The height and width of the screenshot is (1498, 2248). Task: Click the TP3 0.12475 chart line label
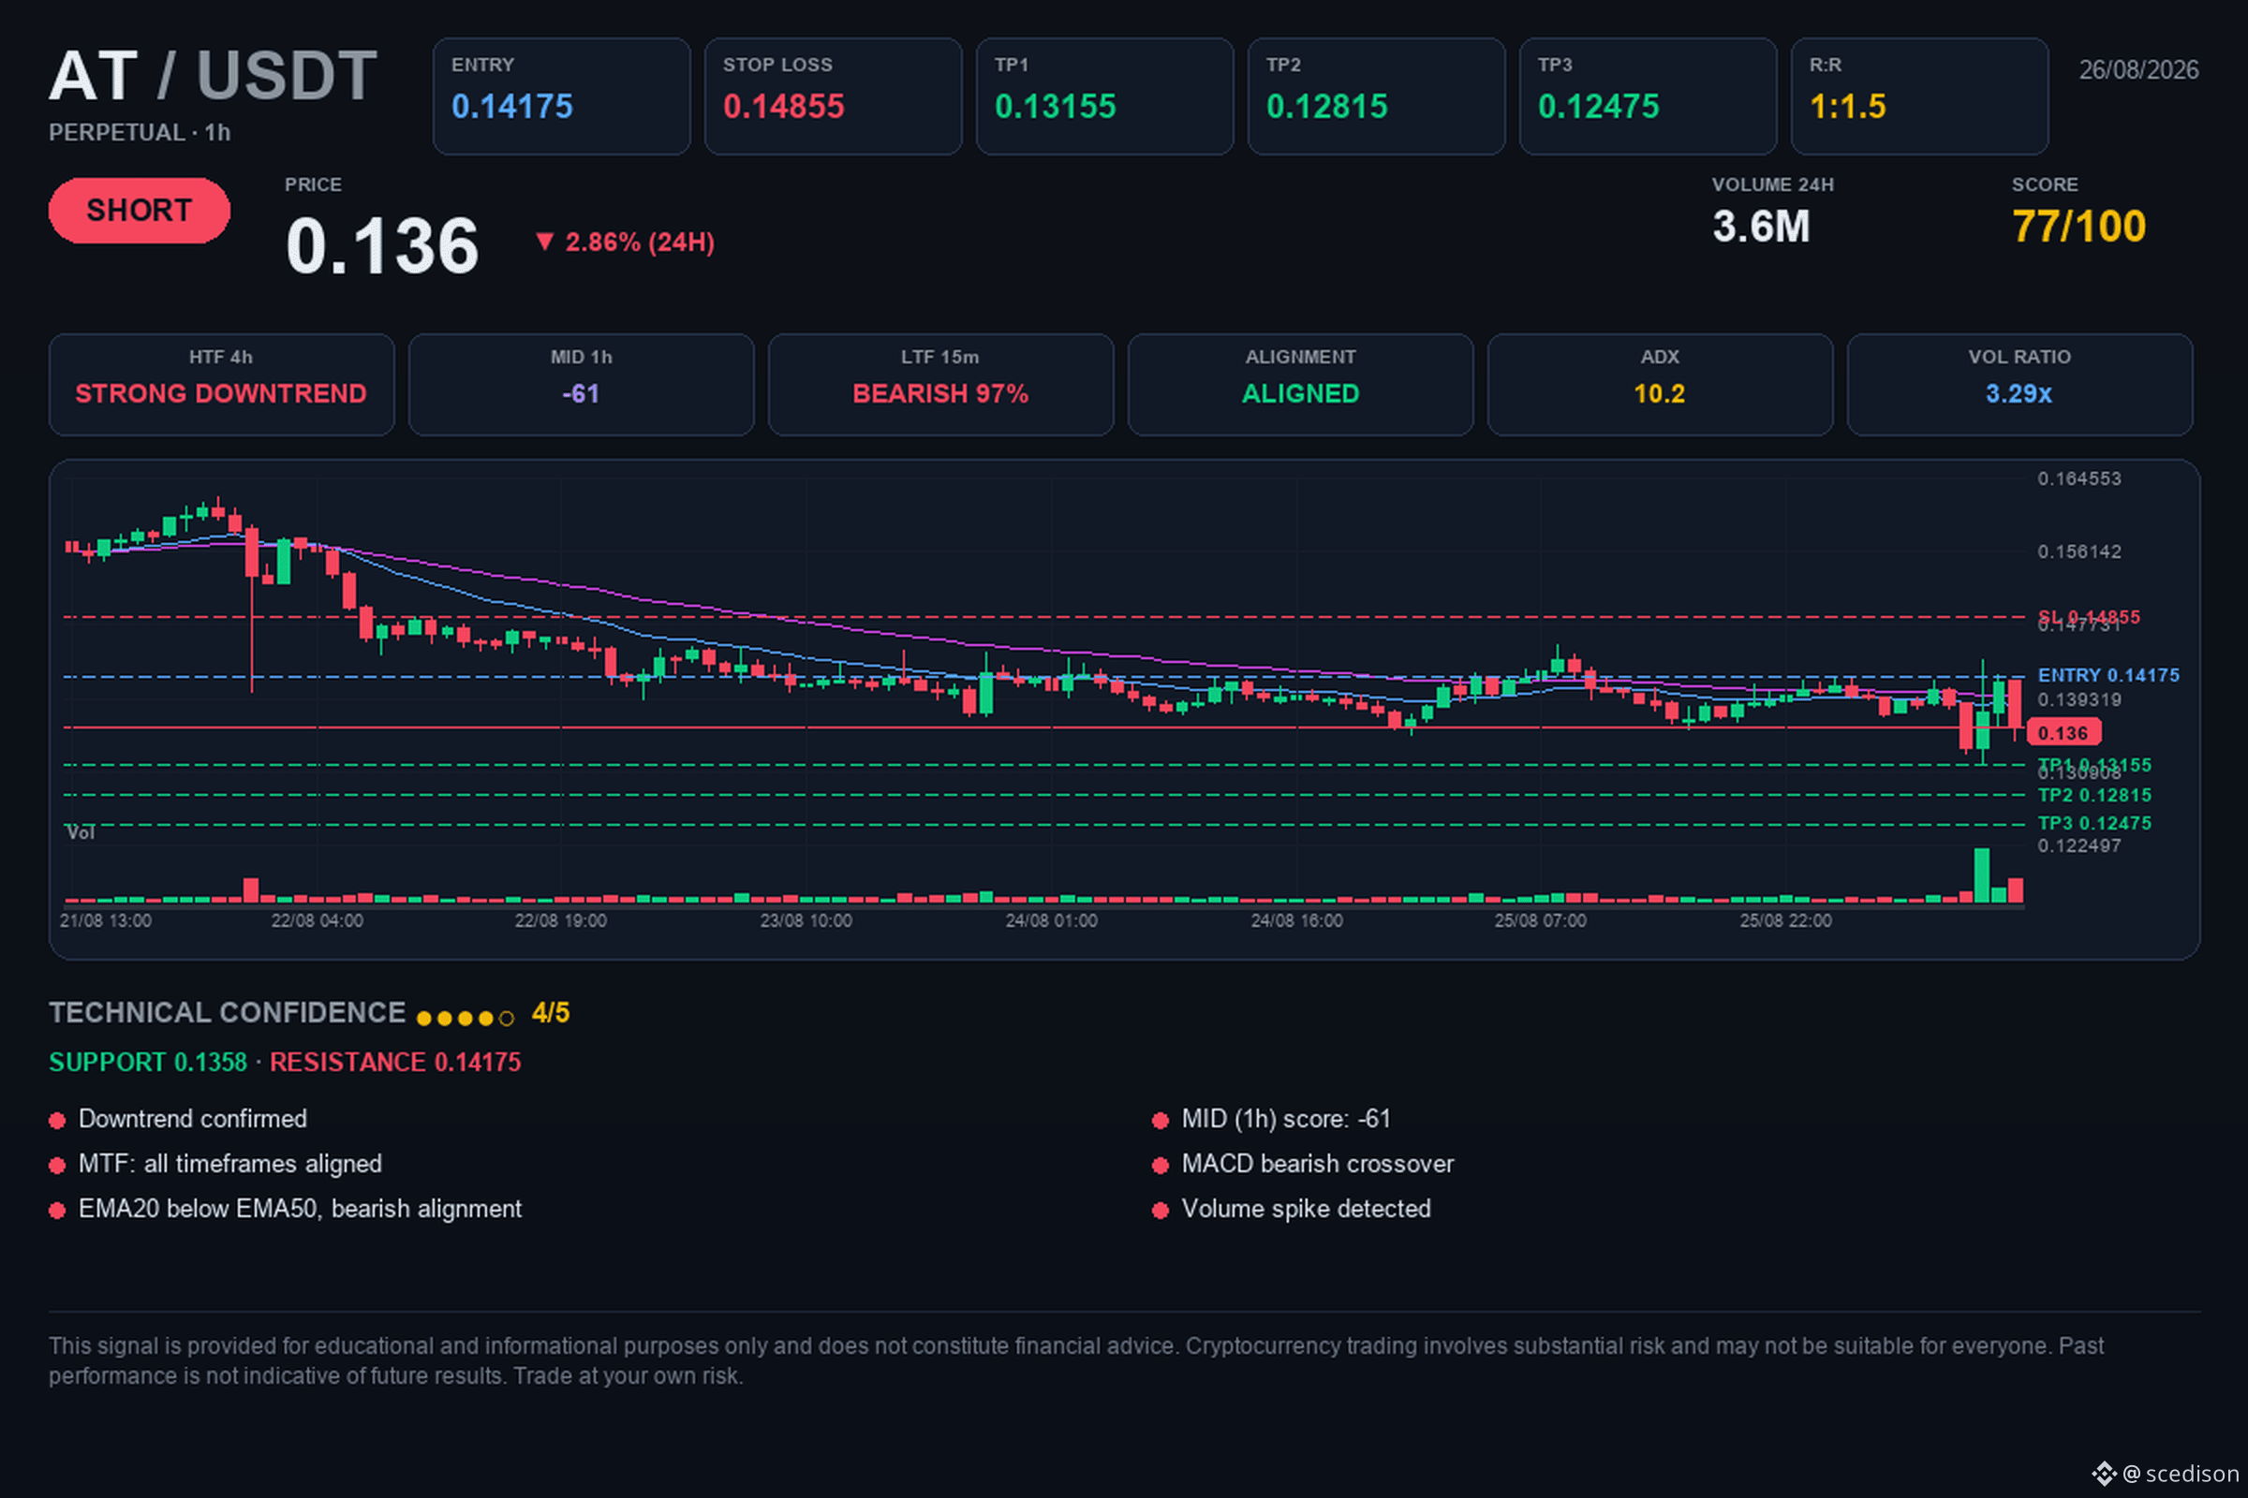(2094, 824)
